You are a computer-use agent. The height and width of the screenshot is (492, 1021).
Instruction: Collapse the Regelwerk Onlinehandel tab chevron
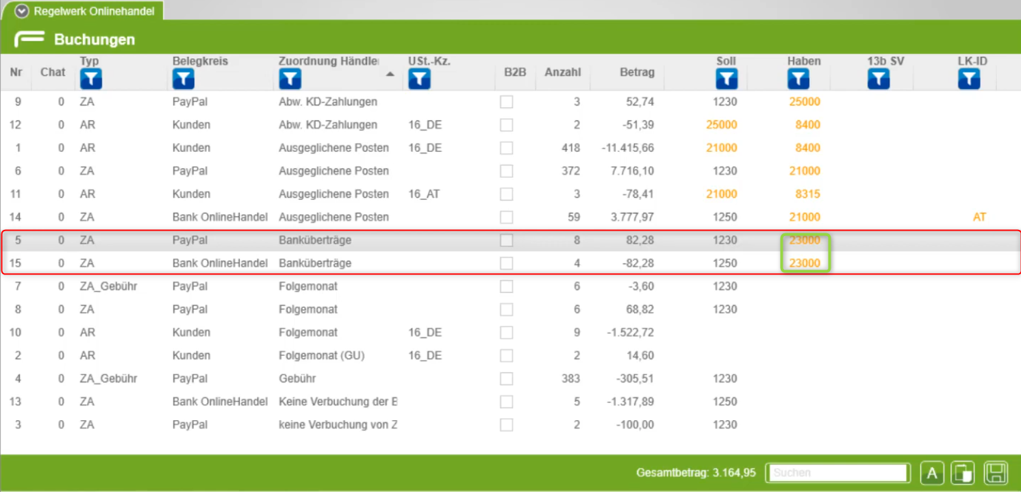coord(22,11)
